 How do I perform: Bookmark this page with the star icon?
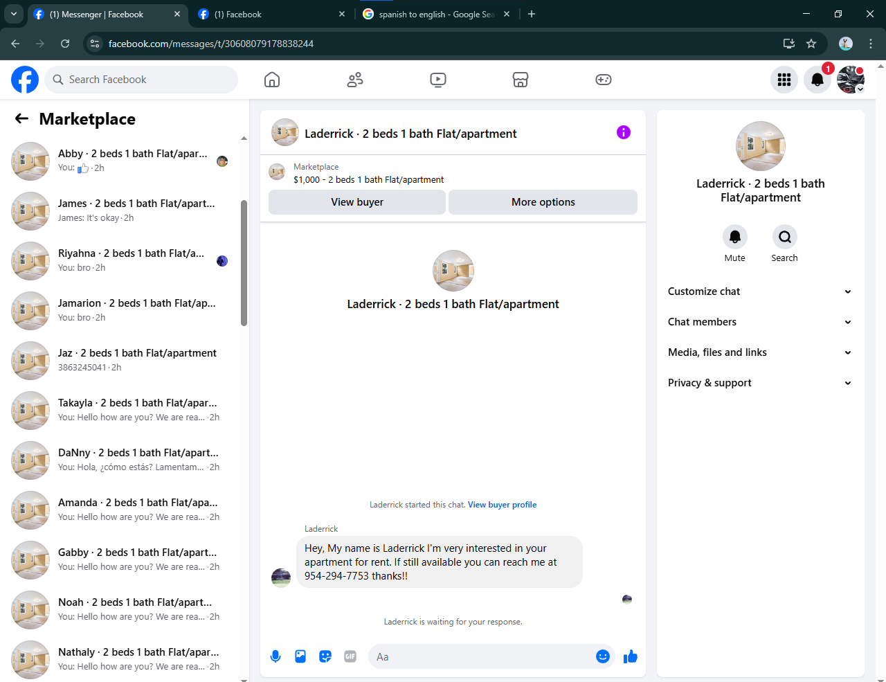pyautogui.click(x=811, y=44)
